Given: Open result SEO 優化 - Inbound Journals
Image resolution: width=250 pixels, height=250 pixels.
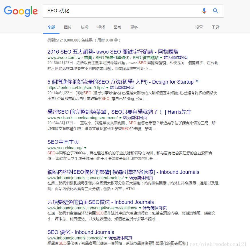Looking at the screenshot, I should (81, 232).
